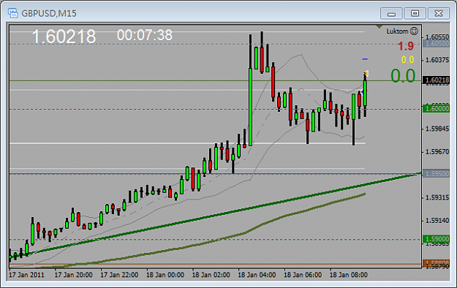Click the 17 Jan 22:00 time label
The width and height of the screenshot is (457, 288).
119,275
